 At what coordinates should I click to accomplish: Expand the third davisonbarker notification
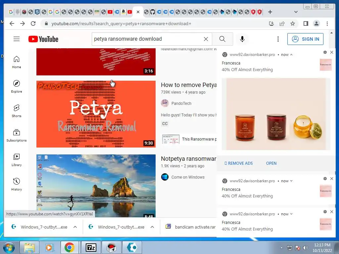click(291, 214)
